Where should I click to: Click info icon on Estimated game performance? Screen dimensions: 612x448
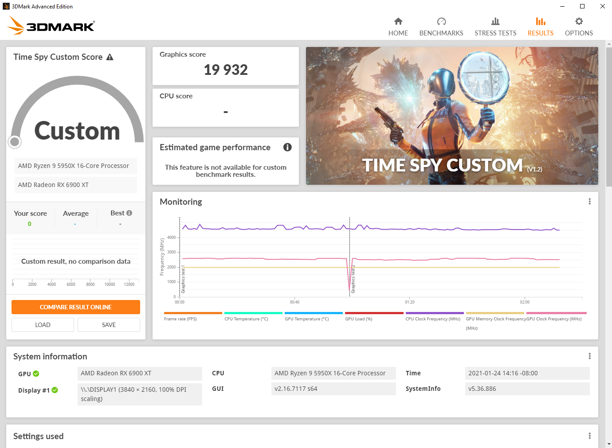(287, 147)
